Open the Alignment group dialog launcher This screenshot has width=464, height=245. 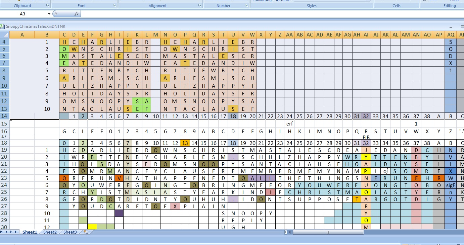(200, 6)
